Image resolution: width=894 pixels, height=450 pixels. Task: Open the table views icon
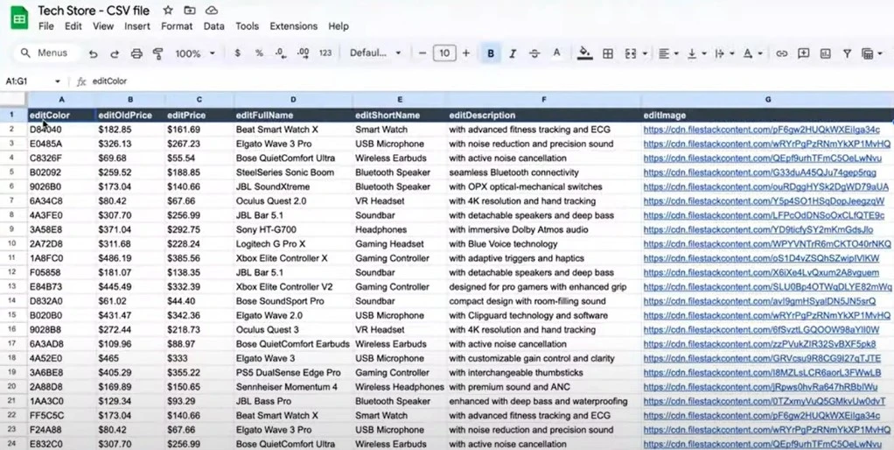867,53
